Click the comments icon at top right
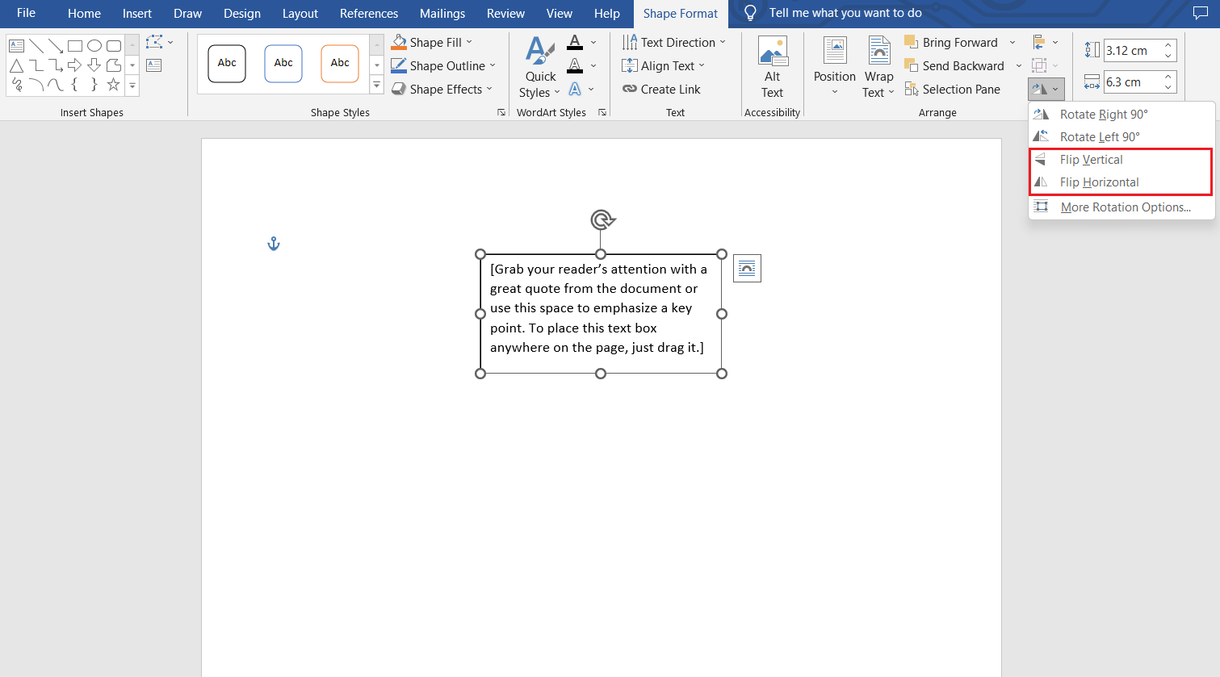Viewport: 1220px width, 677px height. (1200, 14)
